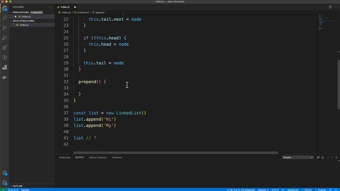Expand the Outline section
This screenshot has width=340, height=191.
pos(18,186)
